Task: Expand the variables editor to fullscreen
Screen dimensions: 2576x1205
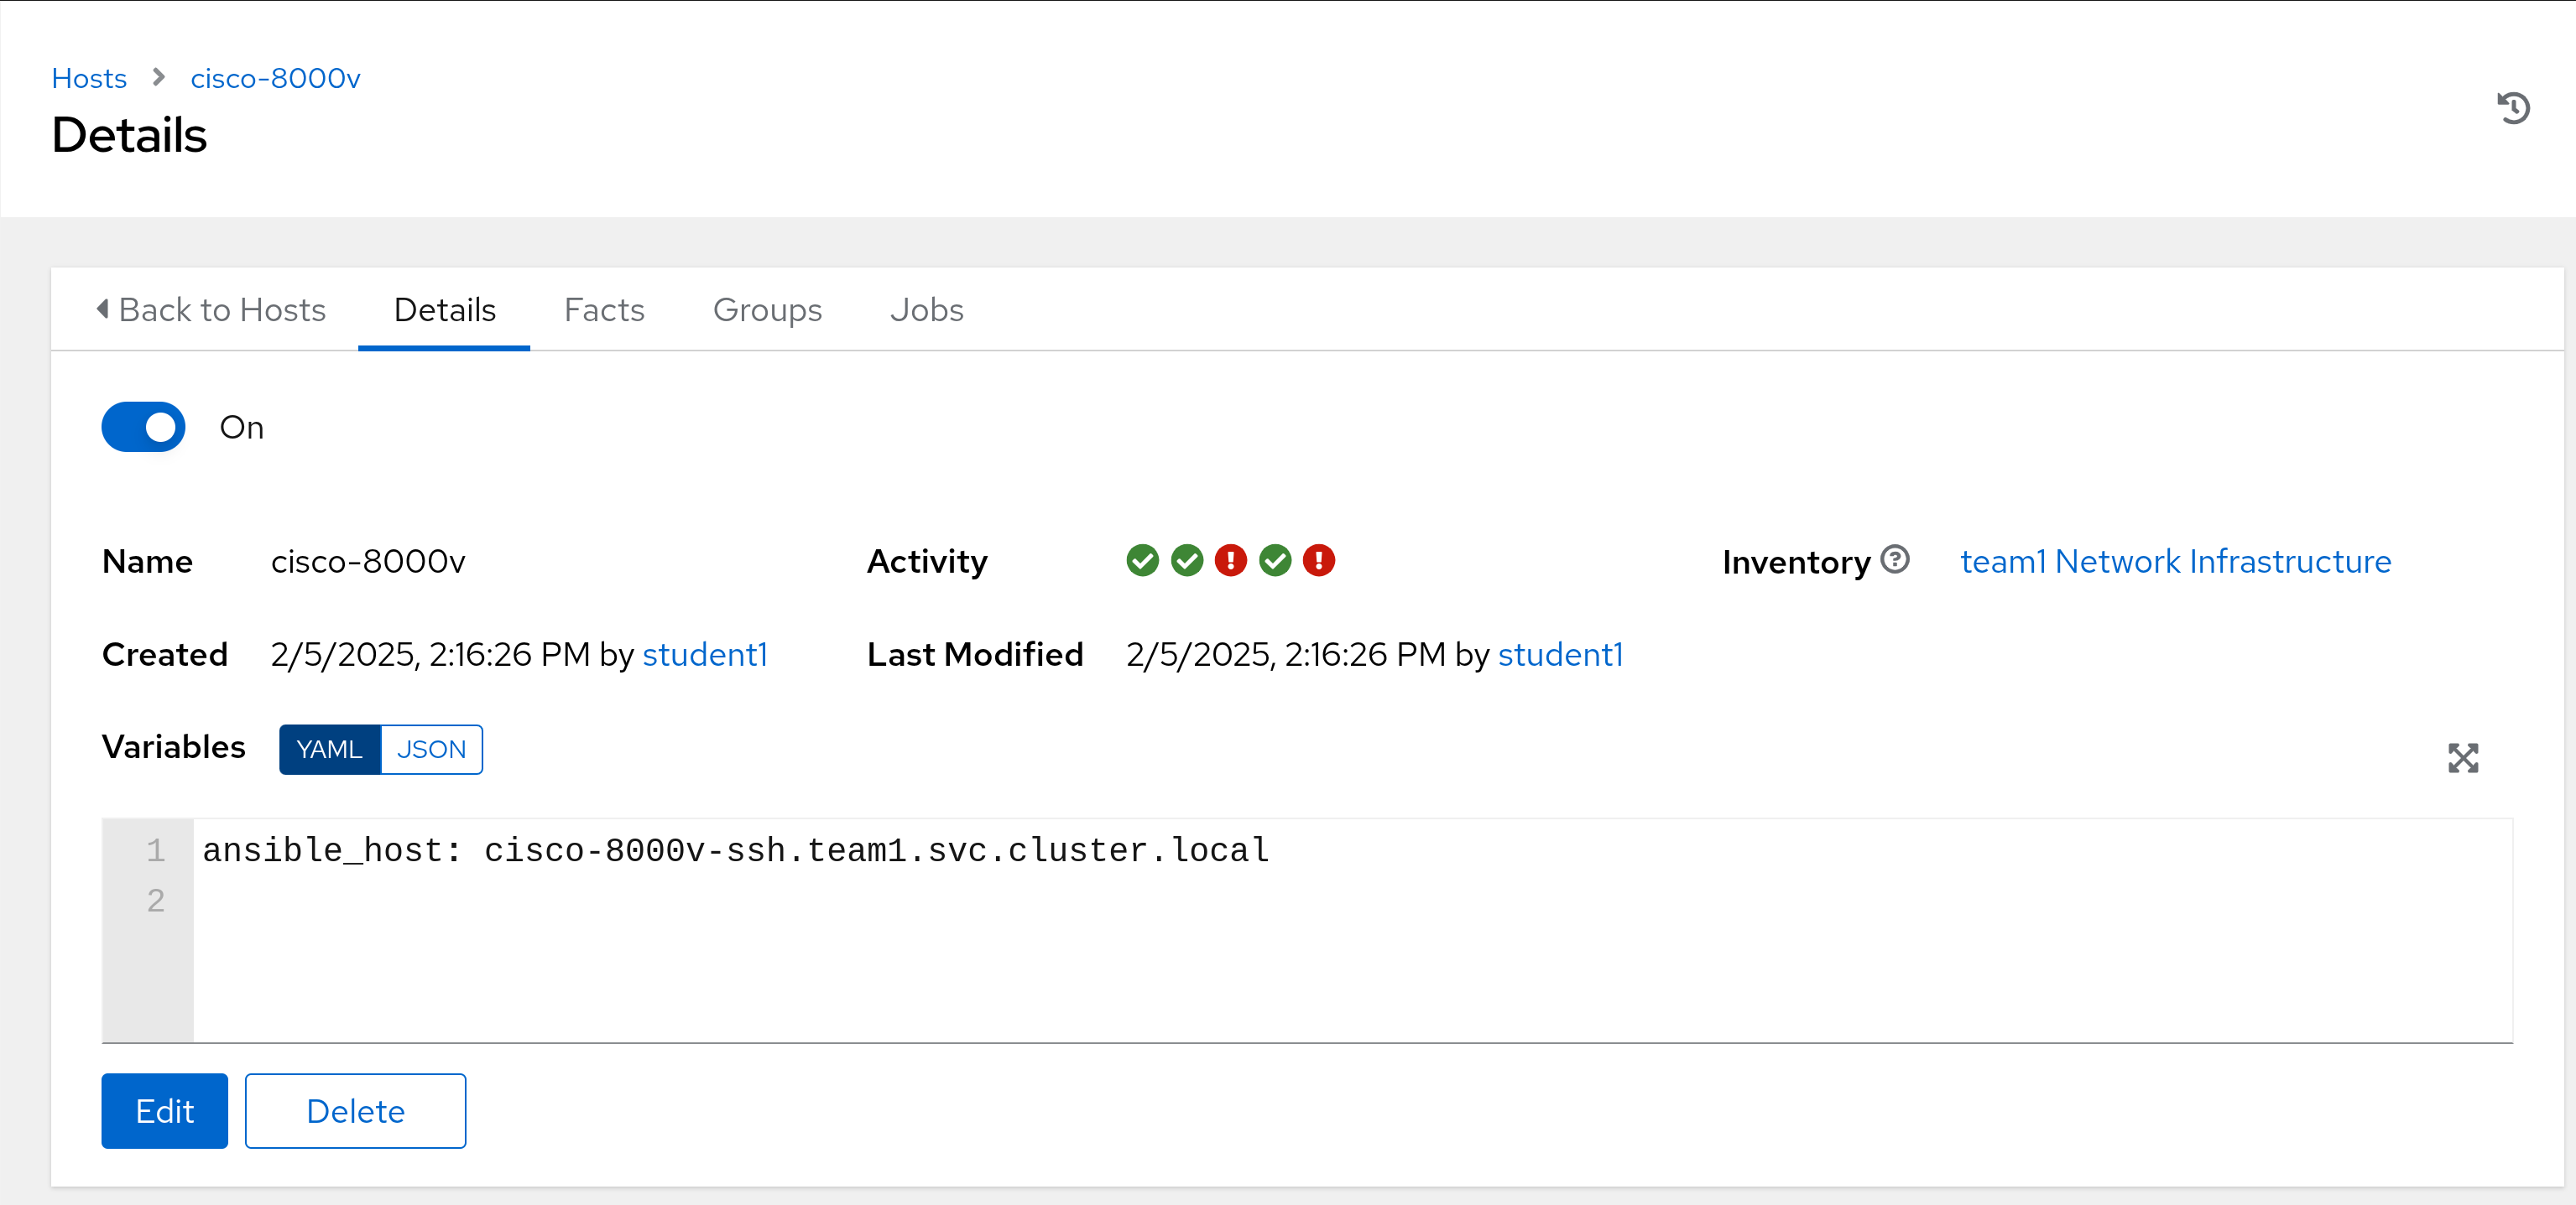Action: (2463, 758)
